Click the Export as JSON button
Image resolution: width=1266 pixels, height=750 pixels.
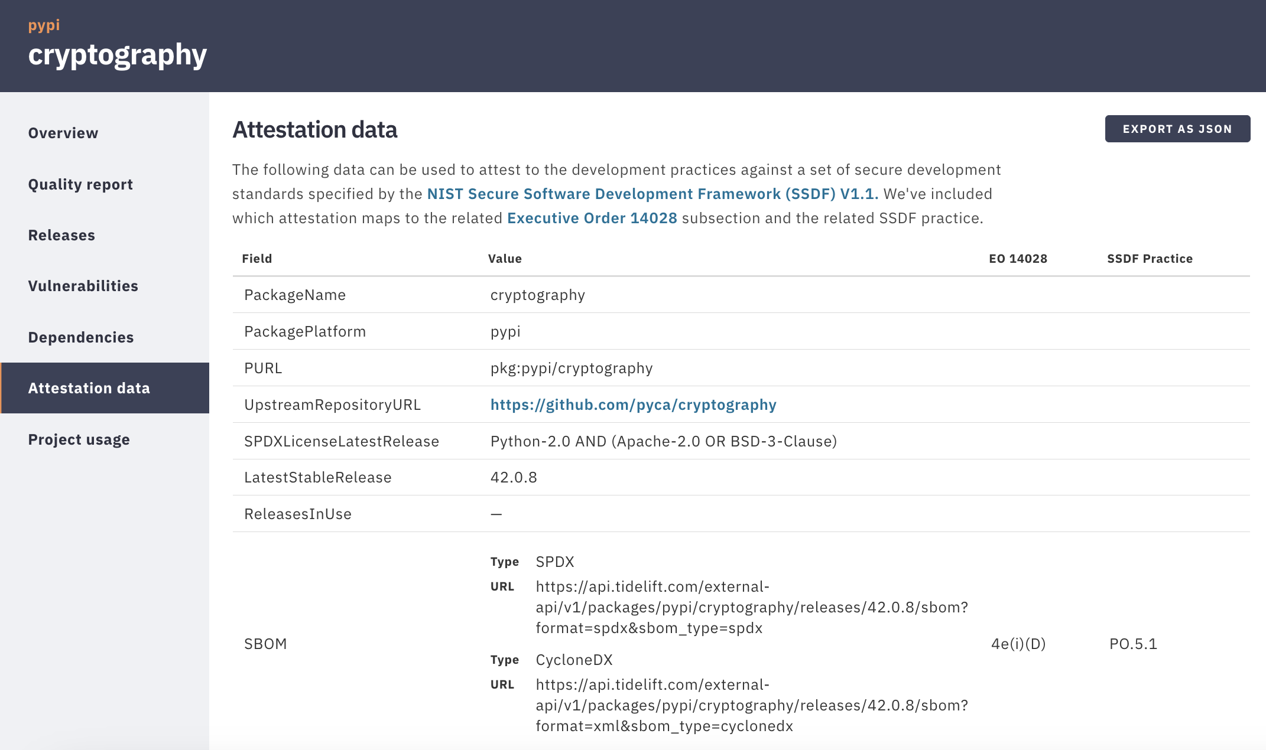tap(1177, 129)
